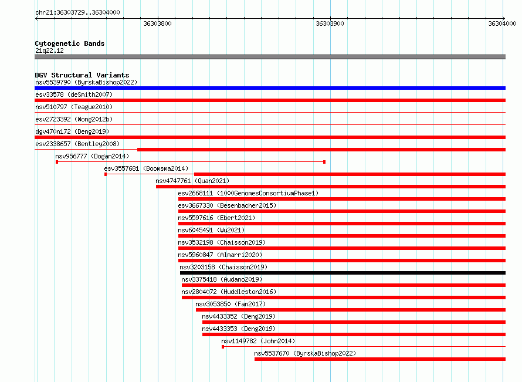
Task: Open nsv956777 (Dogan2014) variant label
Action: [92, 156]
